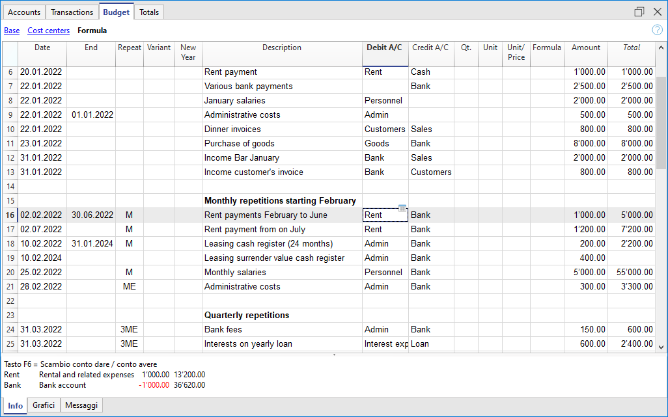Click the Info tab at bottom
This screenshot has height=417, width=668.
point(16,405)
